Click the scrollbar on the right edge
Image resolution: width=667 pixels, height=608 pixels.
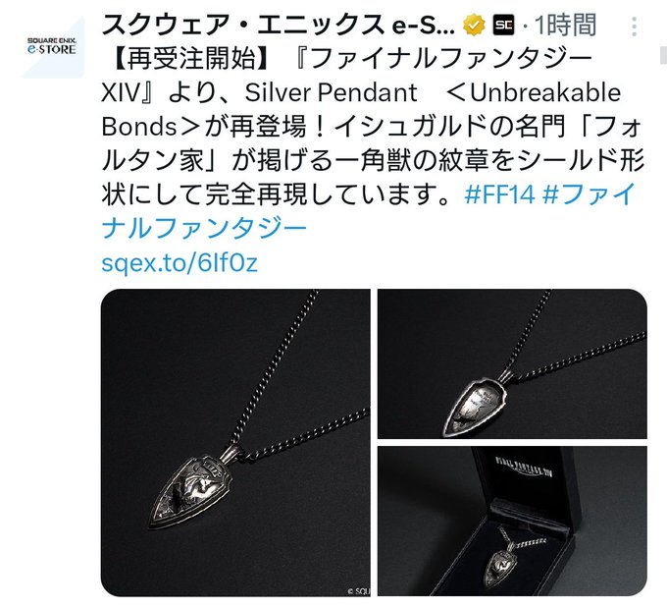tap(664, 53)
